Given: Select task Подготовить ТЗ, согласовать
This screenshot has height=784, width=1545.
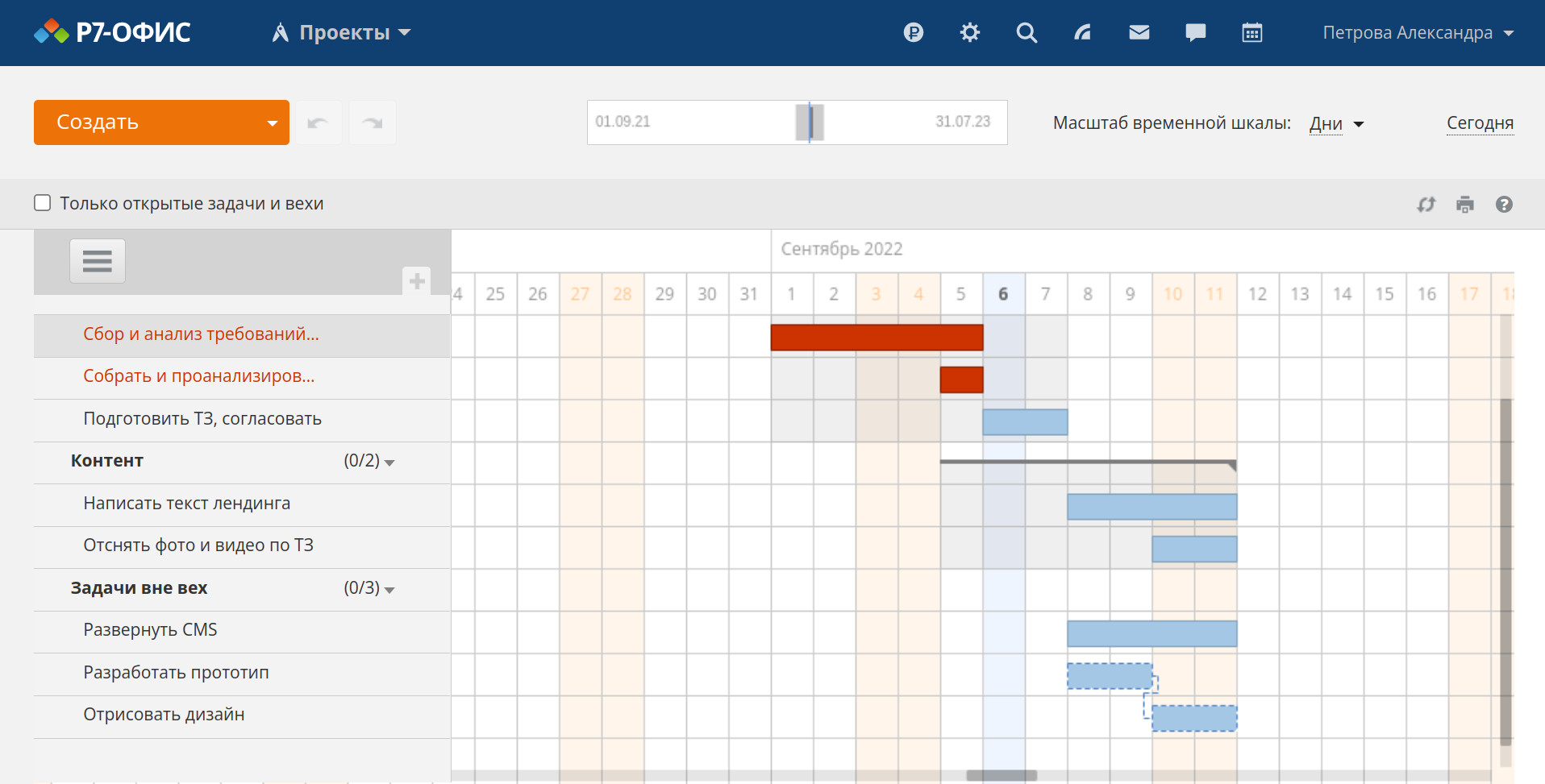Looking at the screenshot, I should pyautogui.click(x=202, y=418).
